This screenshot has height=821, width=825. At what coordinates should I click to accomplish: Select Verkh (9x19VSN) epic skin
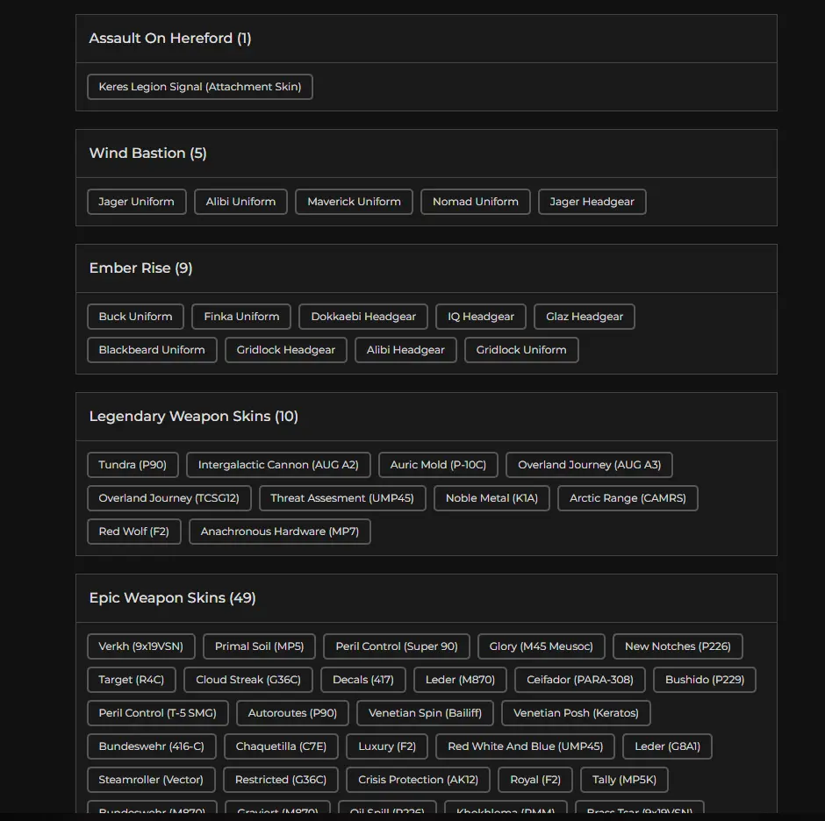(140, 646)
